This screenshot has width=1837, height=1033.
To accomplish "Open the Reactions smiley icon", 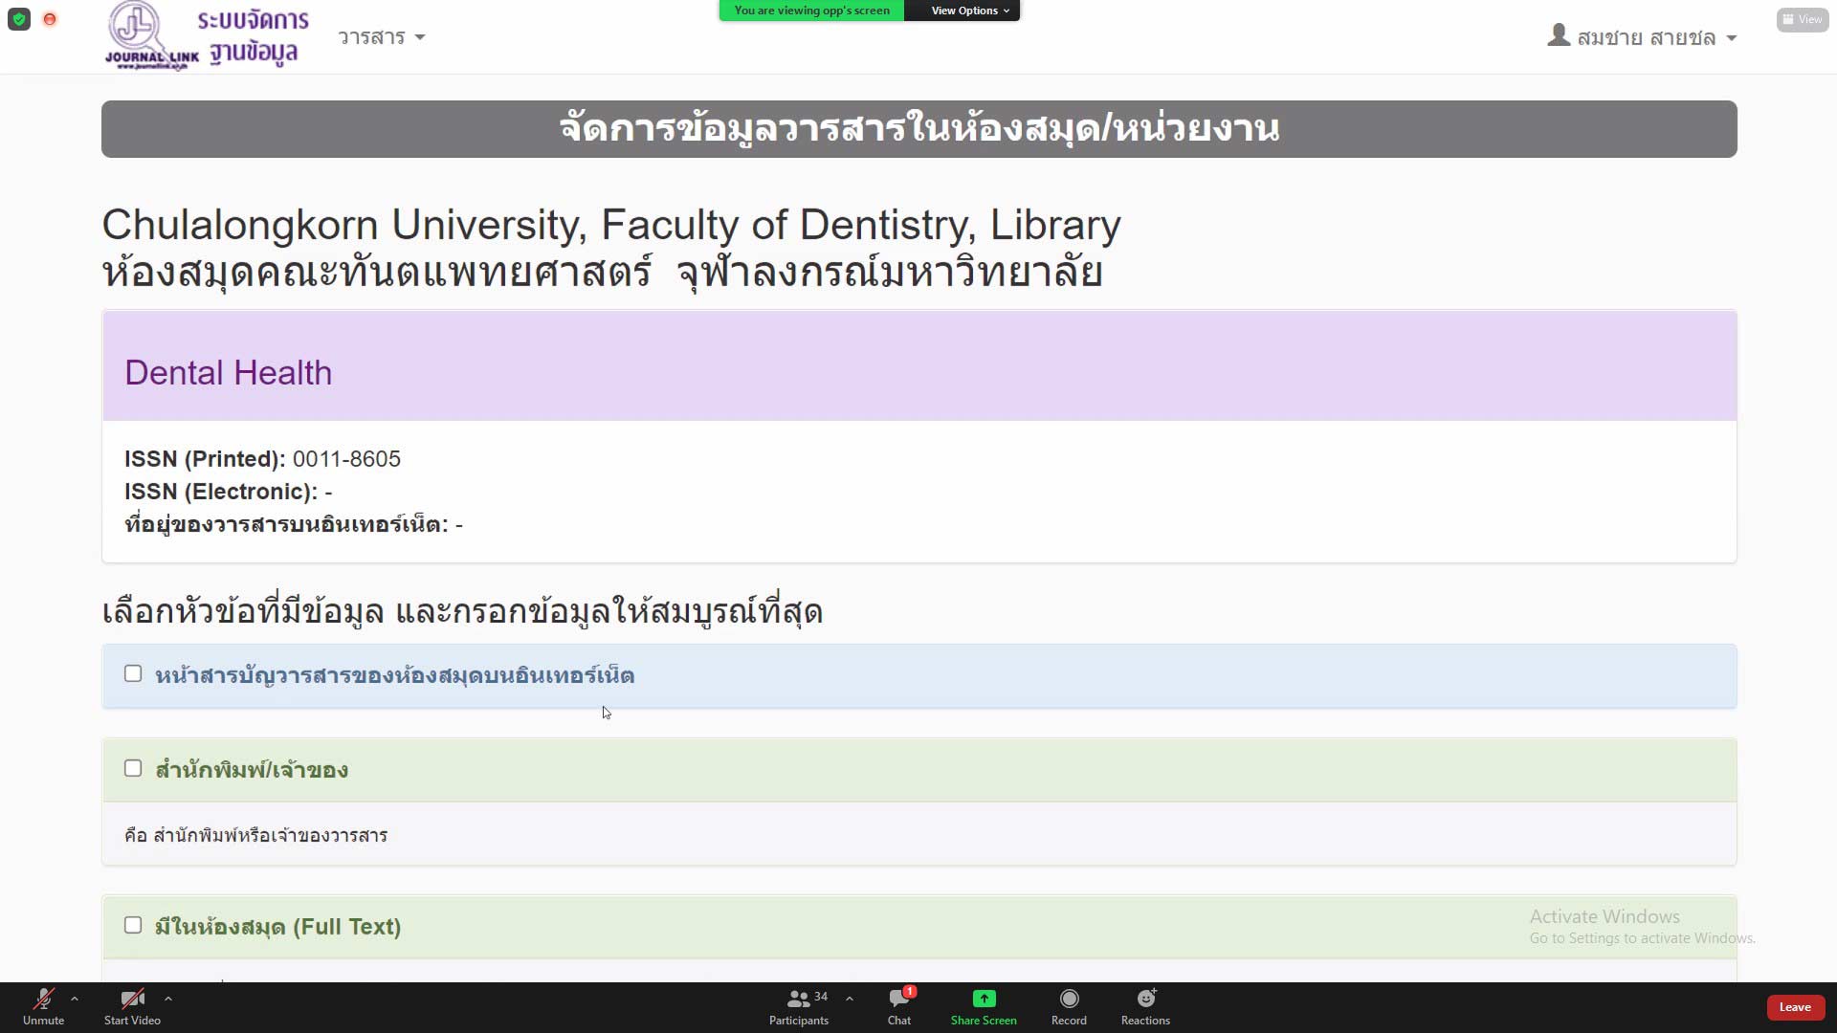I will point(1145,1000).
